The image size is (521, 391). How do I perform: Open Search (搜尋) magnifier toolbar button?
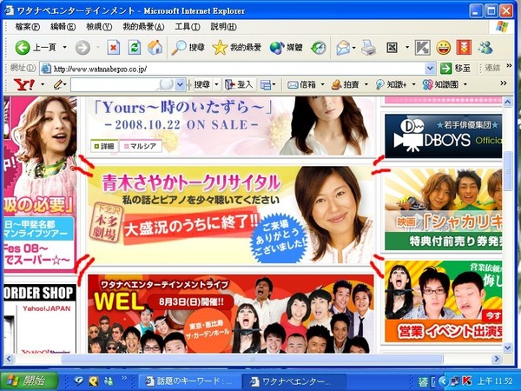[x=188, y=48]
